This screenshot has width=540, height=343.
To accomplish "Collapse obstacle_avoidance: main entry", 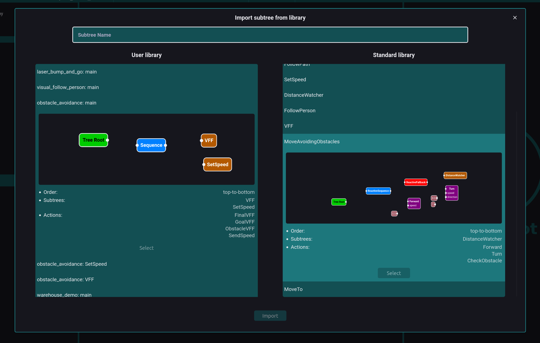I will (67, 103).
